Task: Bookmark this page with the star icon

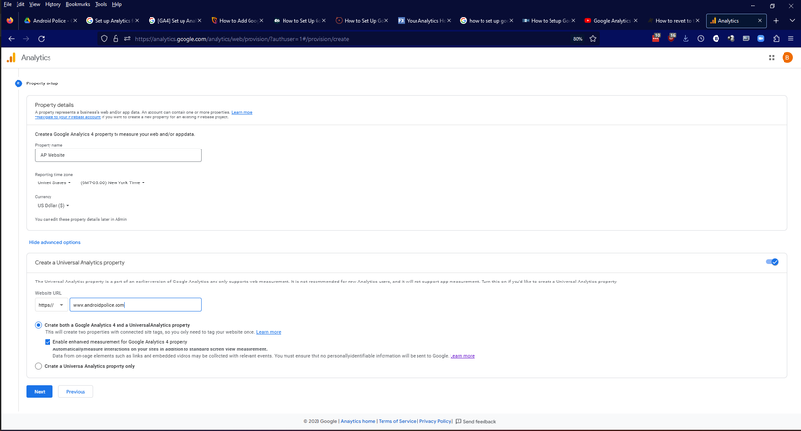Action: [593, 38]
